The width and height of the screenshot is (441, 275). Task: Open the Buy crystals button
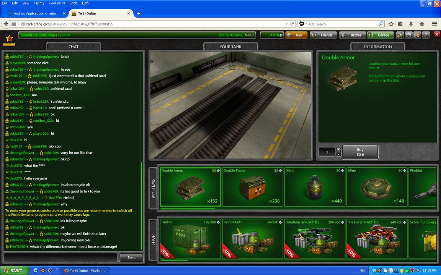[296, 35]
